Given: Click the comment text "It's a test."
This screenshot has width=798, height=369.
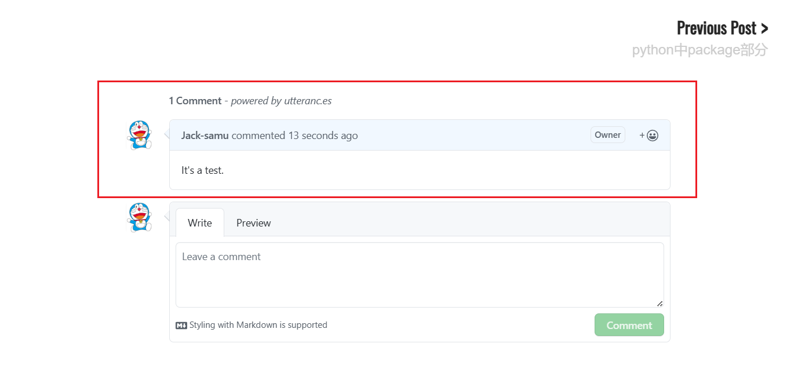Looking at the screenshot, I should click(202, 170).
